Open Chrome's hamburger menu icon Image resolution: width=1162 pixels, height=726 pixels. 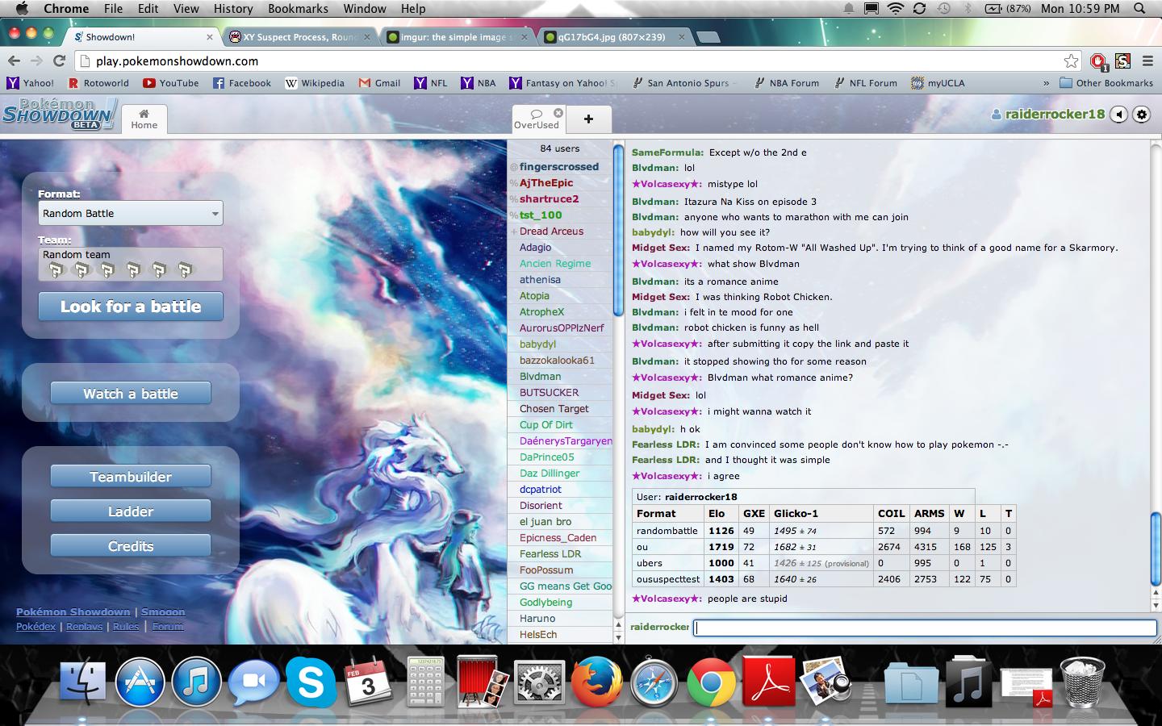point(1147,61)
